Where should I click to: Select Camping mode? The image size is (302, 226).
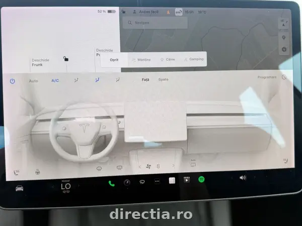pos(194,59)
